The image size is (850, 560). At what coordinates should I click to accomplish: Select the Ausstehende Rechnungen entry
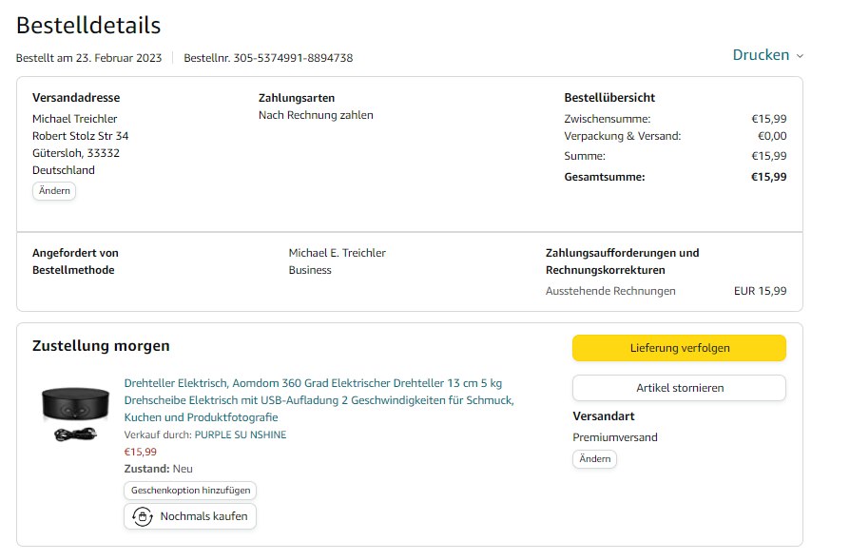pos(610,291)
